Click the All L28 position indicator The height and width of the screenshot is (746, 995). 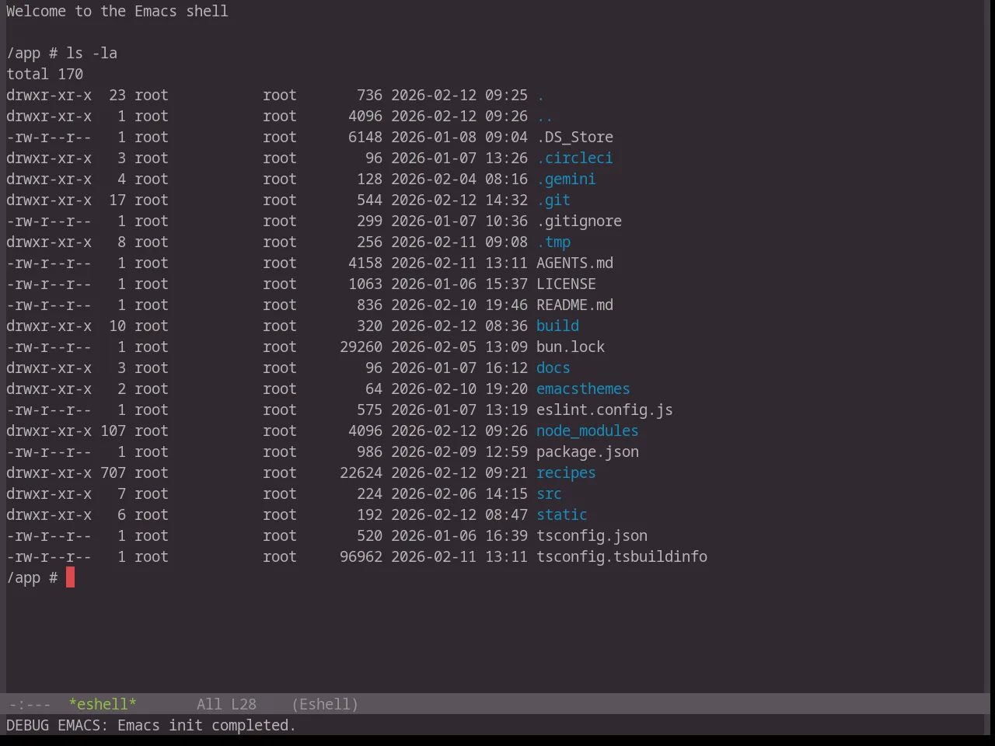pyautogui.click(x=226, y=704)
